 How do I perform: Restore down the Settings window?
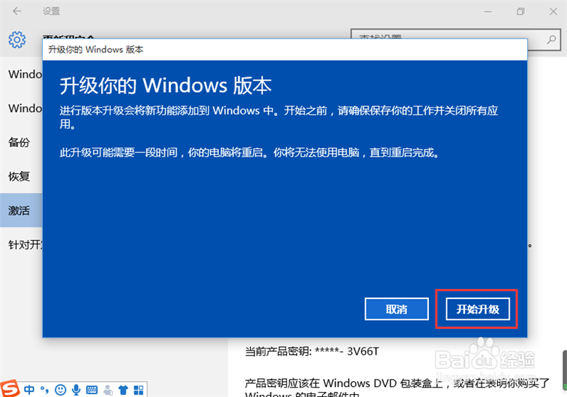(520, 12)
